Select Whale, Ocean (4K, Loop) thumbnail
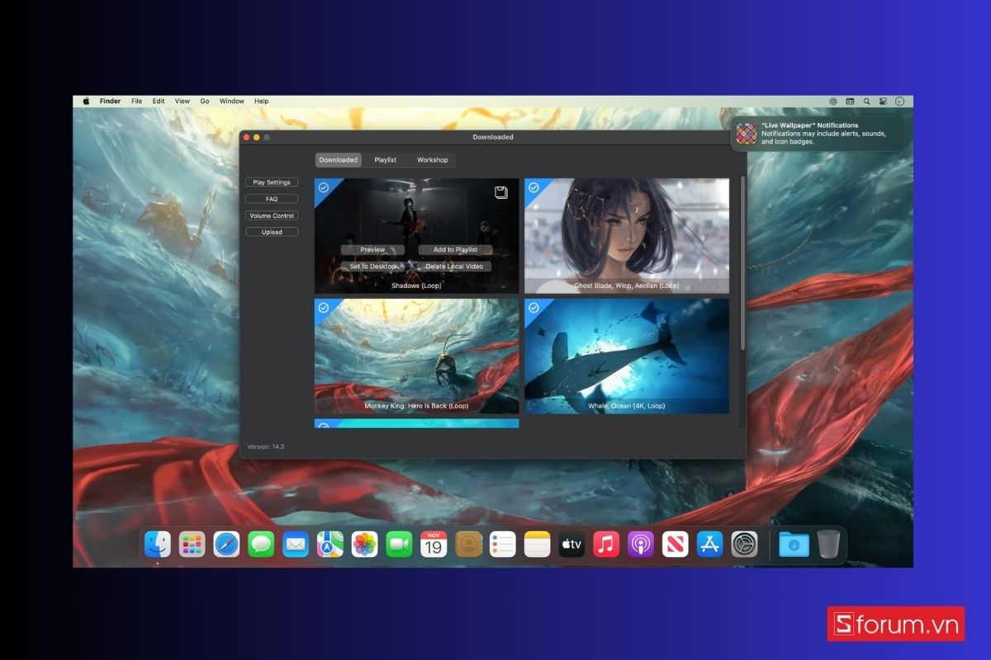The image size is (991, 660). 627,356
